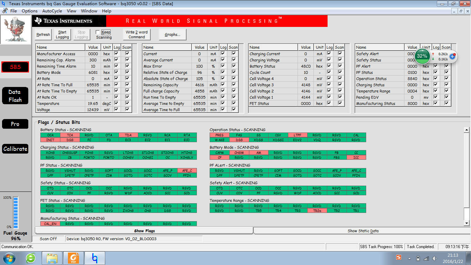Viewport: 471px width, 265px height.
Task: Click the LTPF flag in Operation Status
Action: [298, 135]
